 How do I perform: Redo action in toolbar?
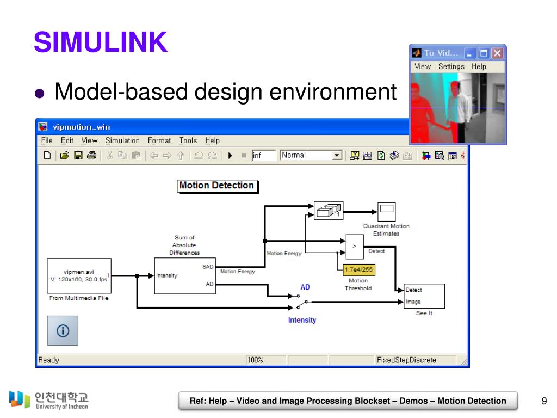[x=213, y=155]
